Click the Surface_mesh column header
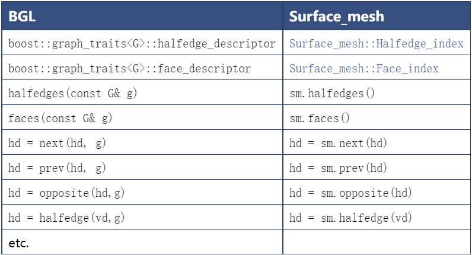Viewport: 472px width, 255px height. (x=377, y=16)
